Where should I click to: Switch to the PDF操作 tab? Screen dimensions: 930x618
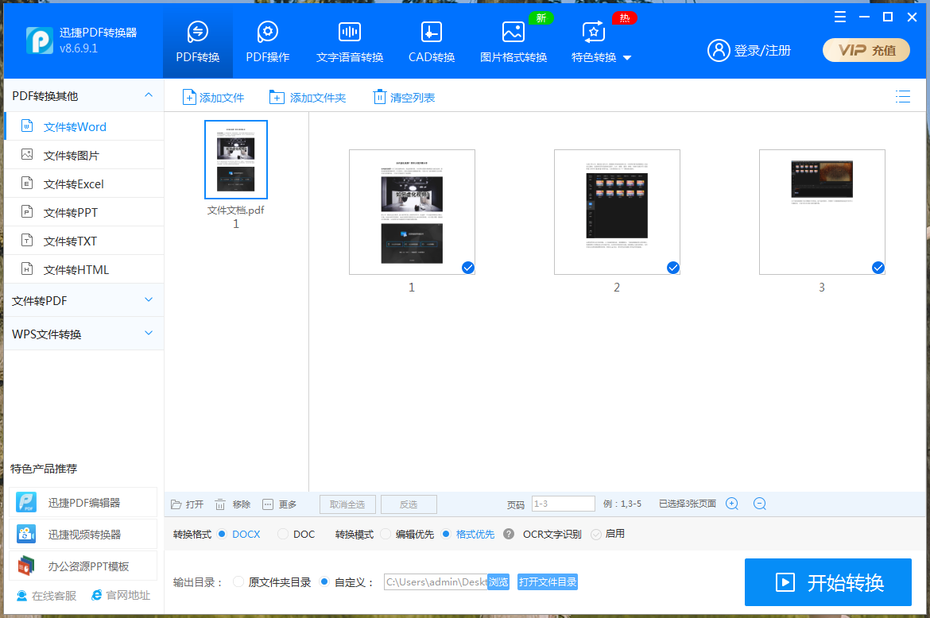(268, 41)
